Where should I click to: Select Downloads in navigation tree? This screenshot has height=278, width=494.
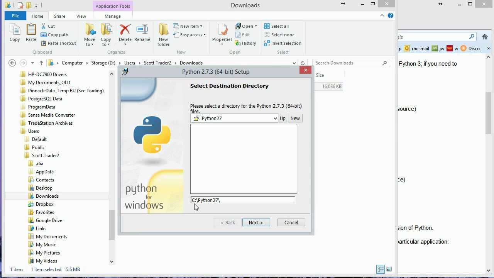pos(47,196)
